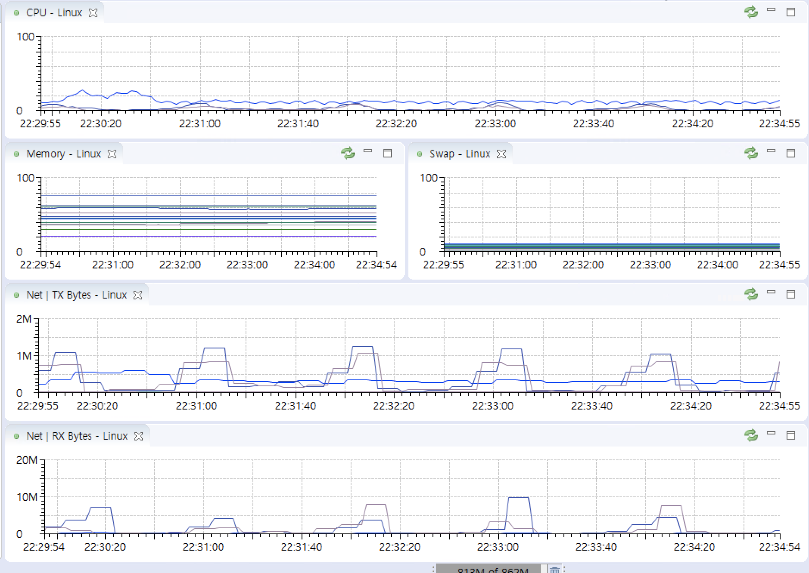Image resolution: width=809 pixels, height=573 pixels.
Task: Minimize the Net TX Bytes view
Action: pyautogui.click(x=771, y=292)
